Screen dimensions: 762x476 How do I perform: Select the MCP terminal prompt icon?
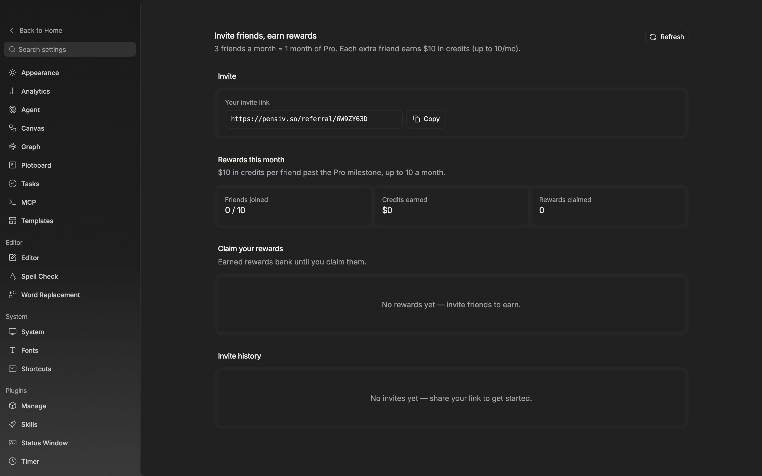pyautogui.click(x=13, y=202)
